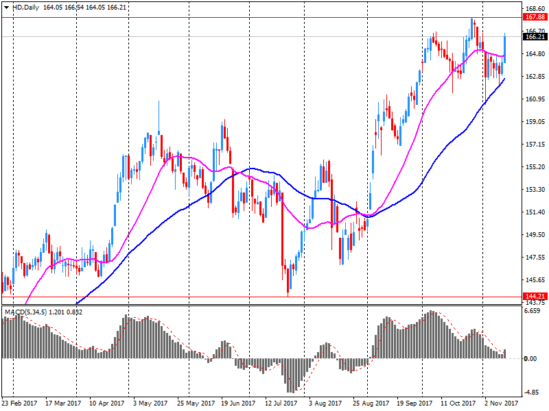Viewport: 549px width, 411px height.
Task: Select the MACD scale value 6.659
Action: [x=533, y=311]
